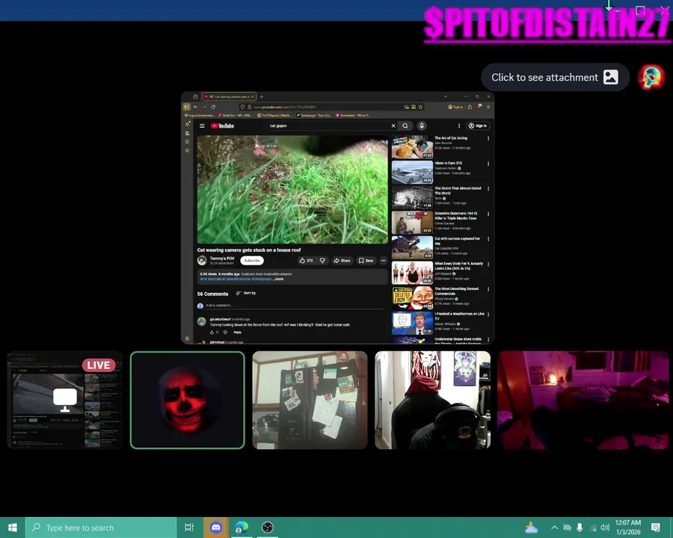Dislike the cat camera video
This screenshot has height=538, width=673.
[322, 261]
